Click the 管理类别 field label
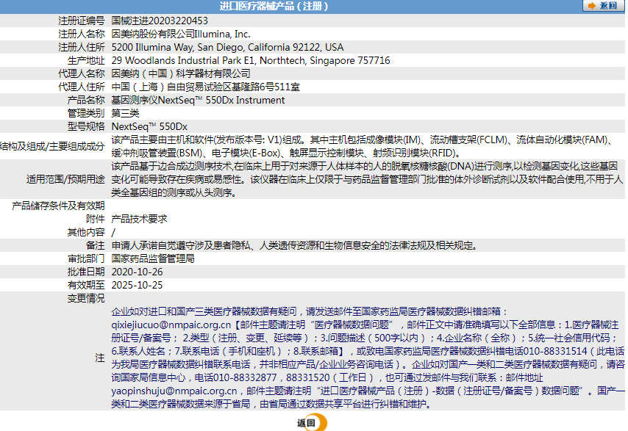628x431 pixels. [x=86, y=113]
